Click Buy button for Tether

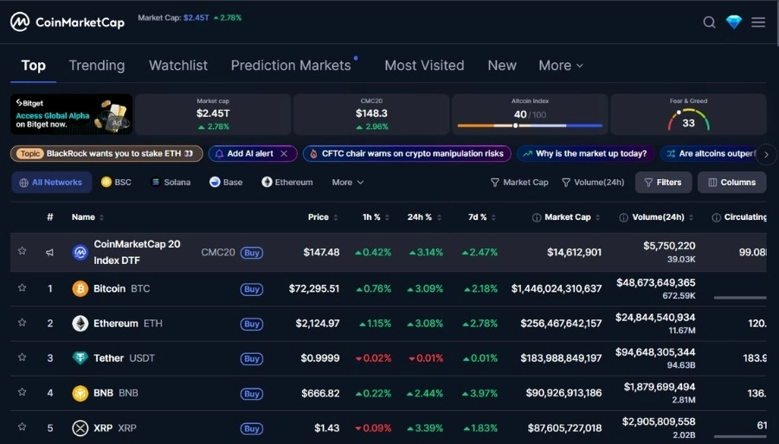(x=252, y=358)
